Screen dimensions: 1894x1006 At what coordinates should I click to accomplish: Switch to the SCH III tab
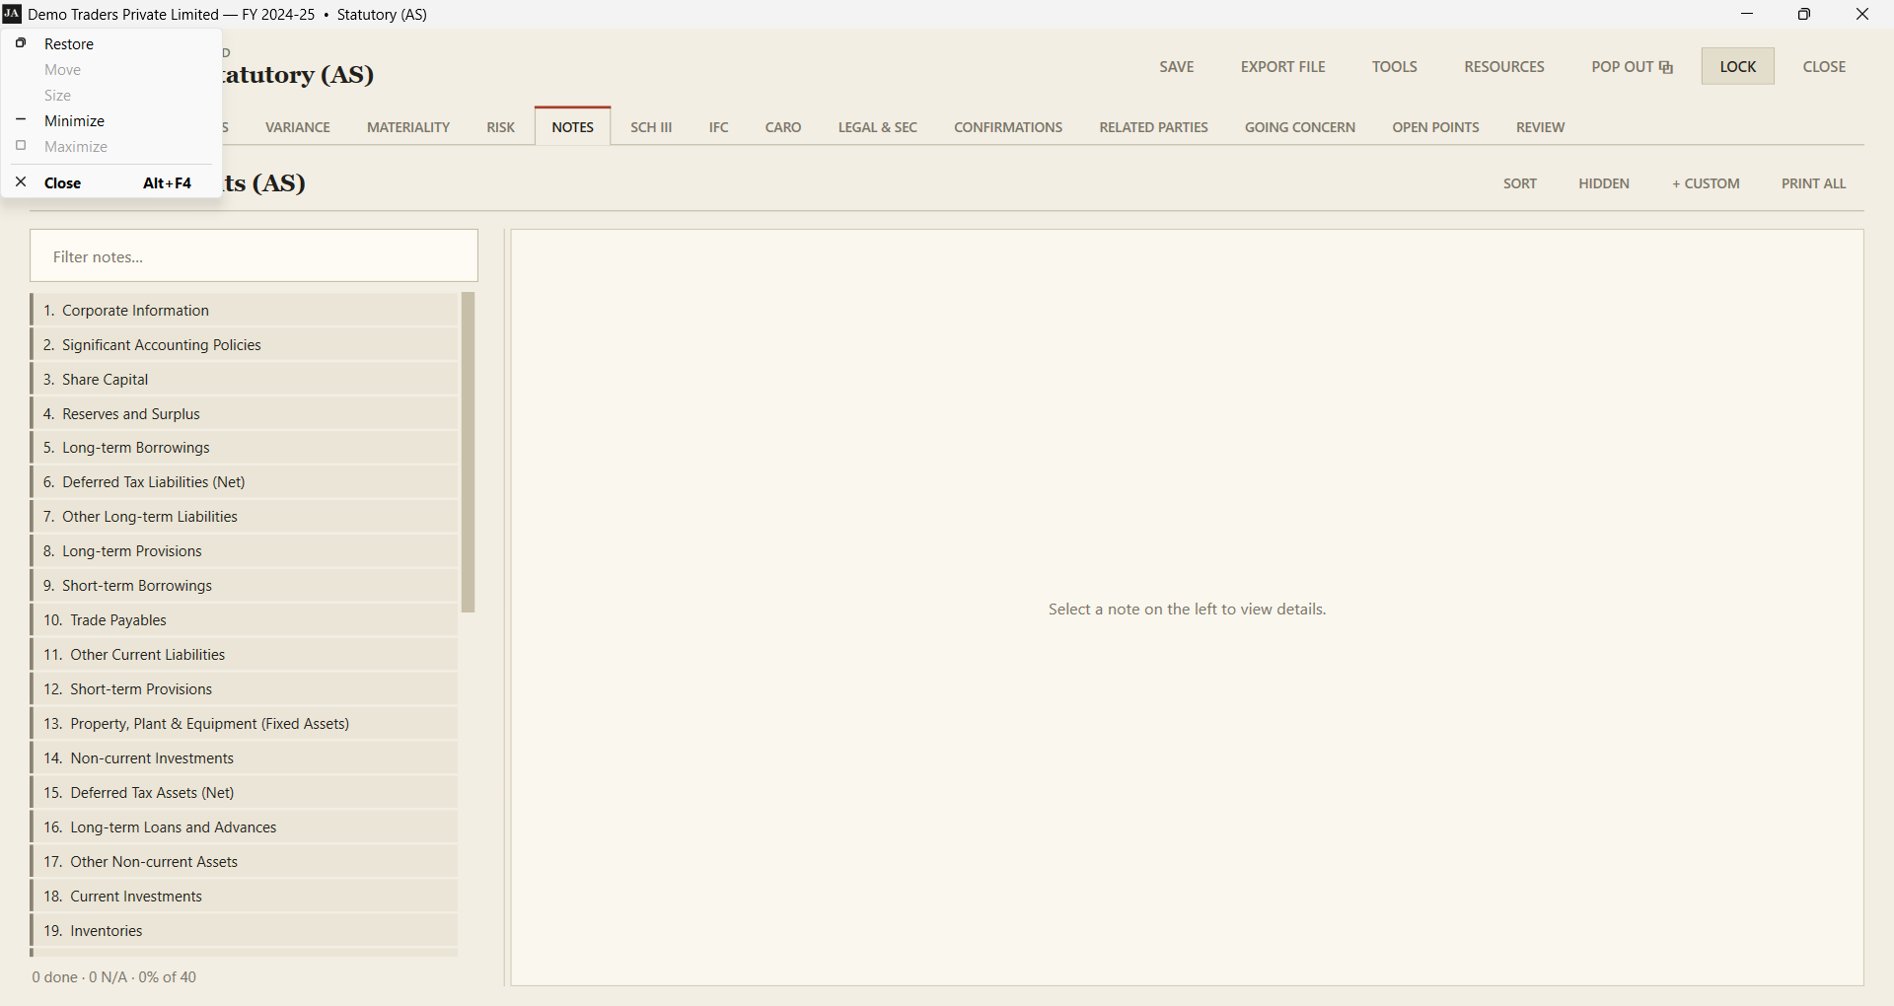[651, 127]
